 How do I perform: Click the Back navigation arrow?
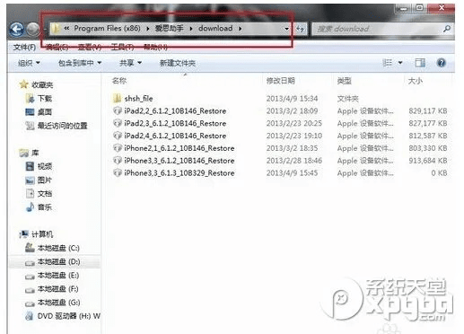coord(17,29)
